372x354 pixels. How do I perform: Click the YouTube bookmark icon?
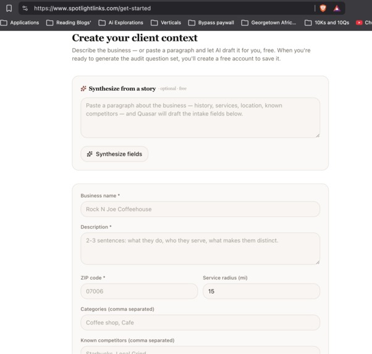pyautogui.click(x=359, y=22)
